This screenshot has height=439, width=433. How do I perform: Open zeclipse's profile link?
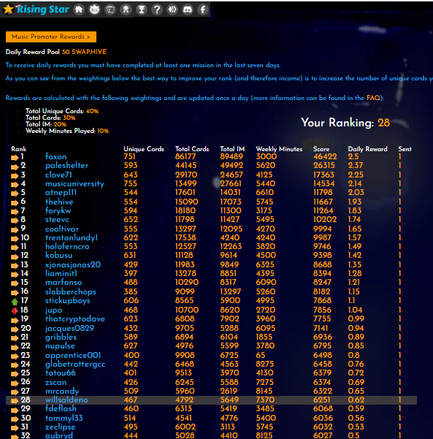(x=61, y=427)
